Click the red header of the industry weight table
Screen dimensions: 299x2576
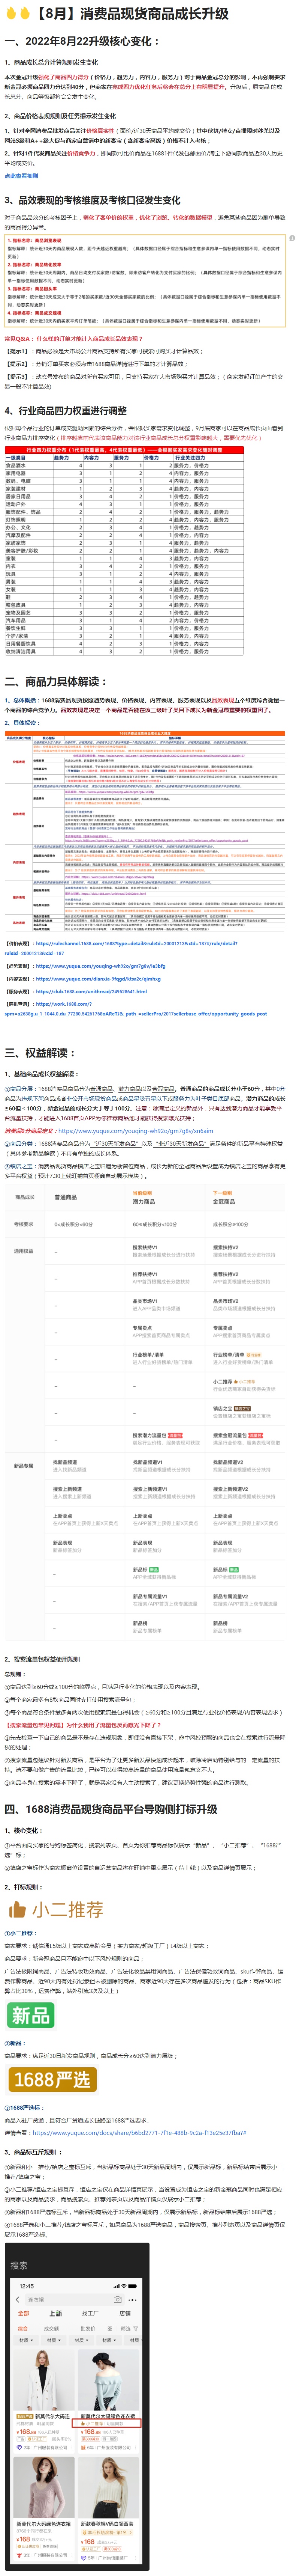click(124, 451)
